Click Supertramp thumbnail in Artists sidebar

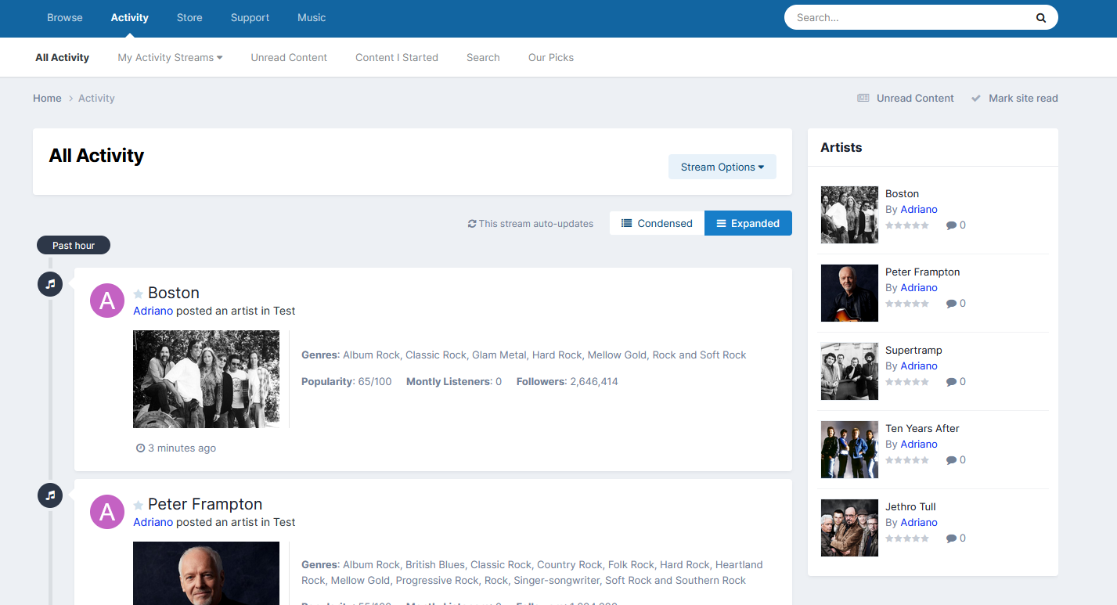click(x=849, y=371)
